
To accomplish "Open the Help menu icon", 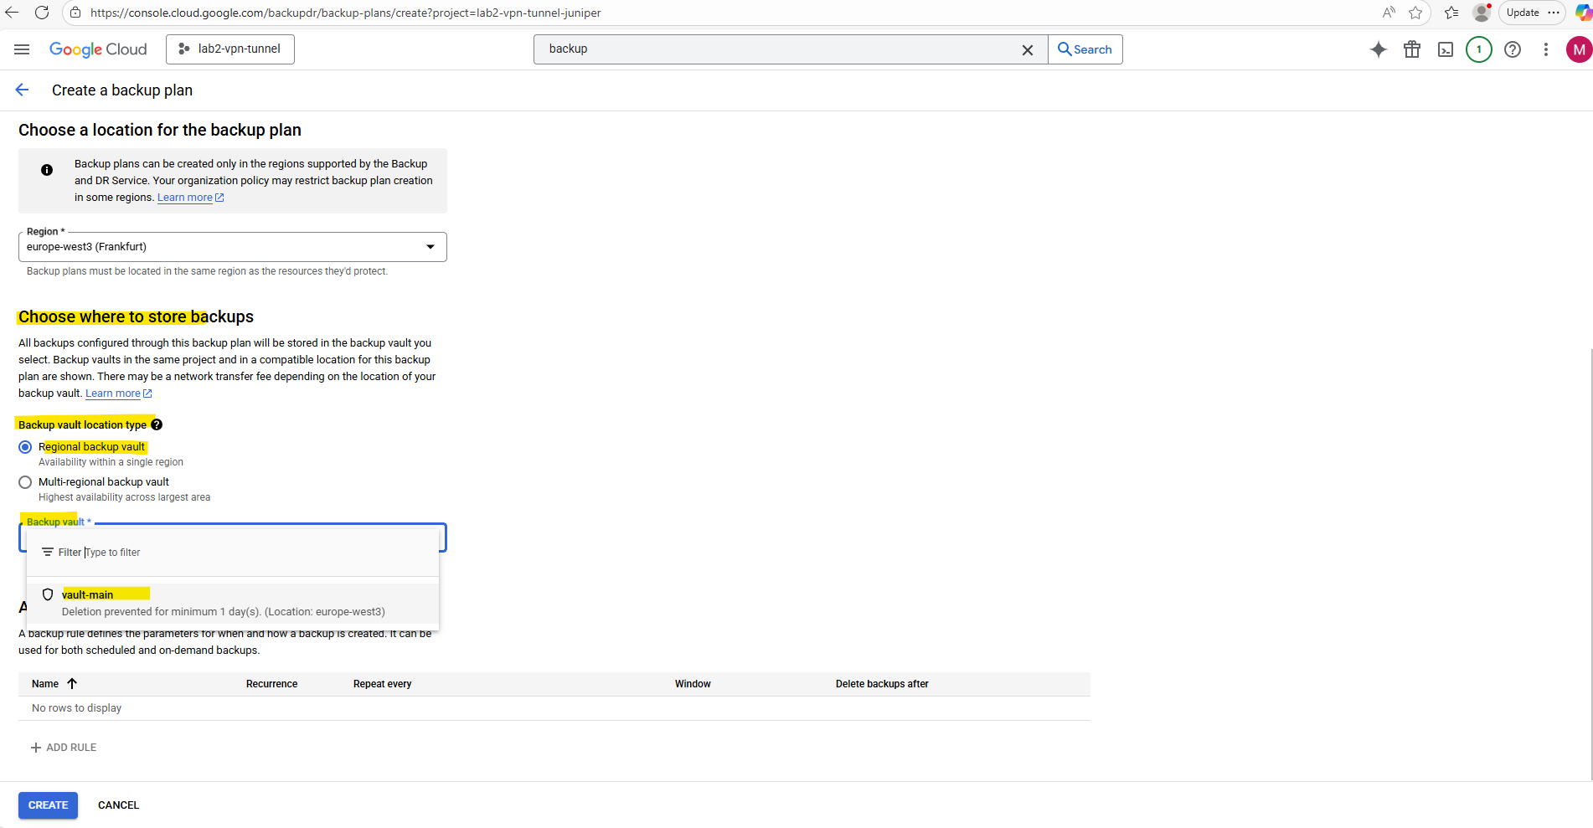I will point(1513,49).
